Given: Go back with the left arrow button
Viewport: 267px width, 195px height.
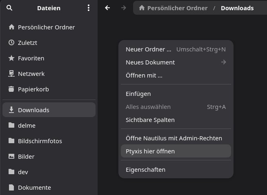Looking at the screenshot, I should tap(107, 8).
